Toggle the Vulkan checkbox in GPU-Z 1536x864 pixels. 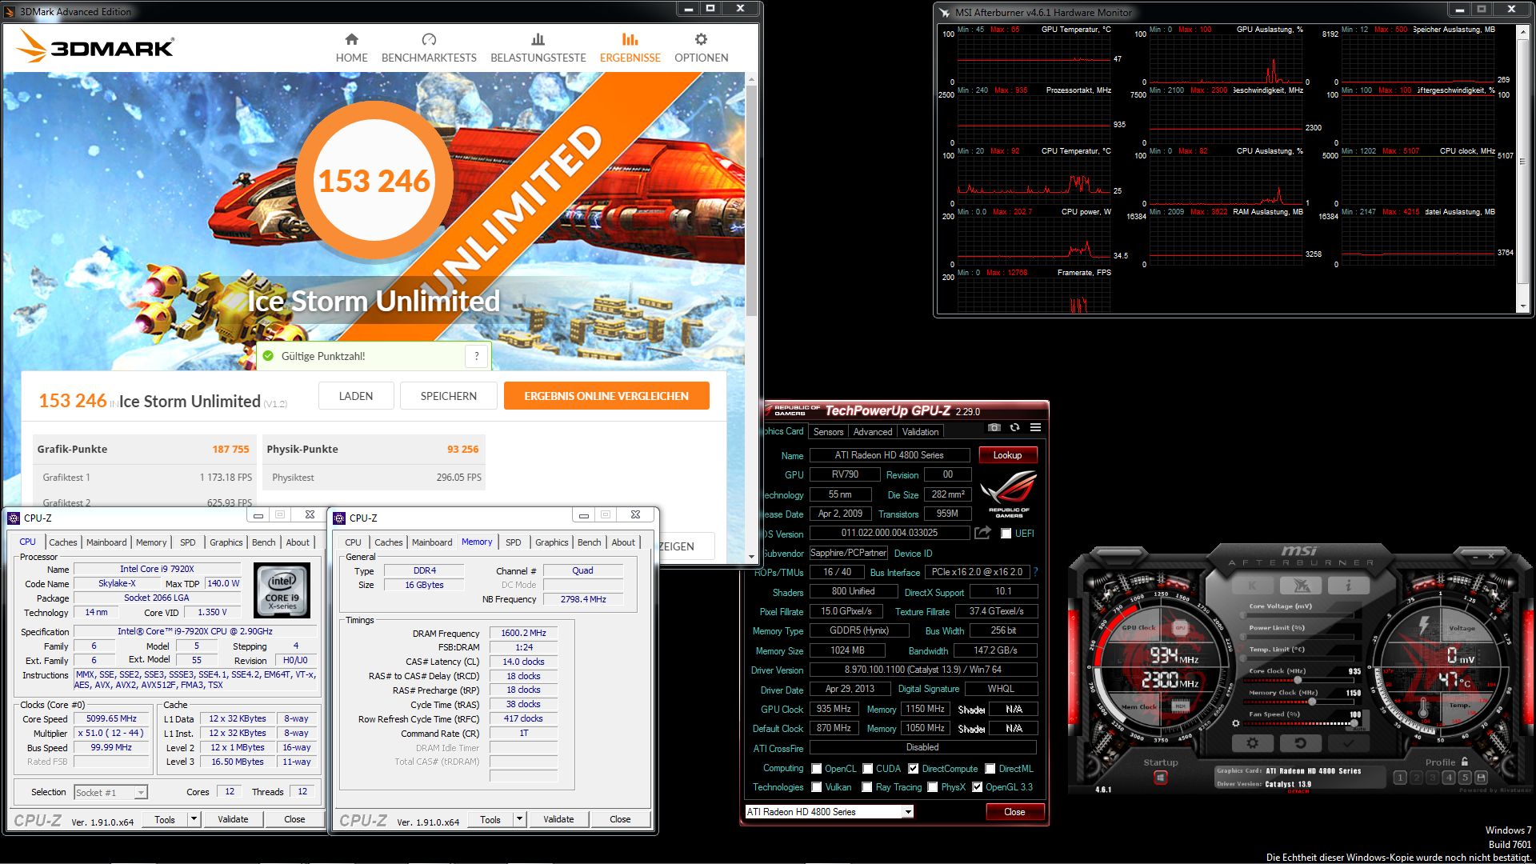pos(817,787)
